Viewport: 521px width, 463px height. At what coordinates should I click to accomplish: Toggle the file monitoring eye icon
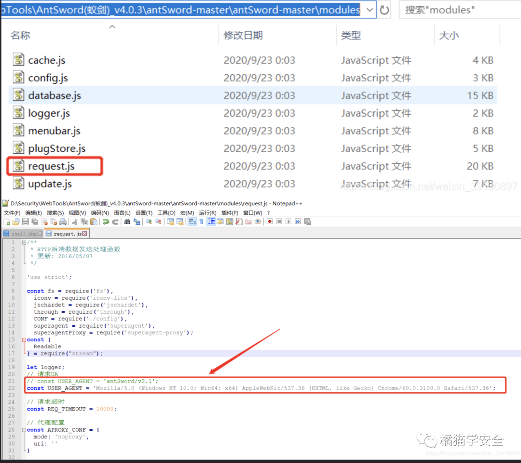258,222
